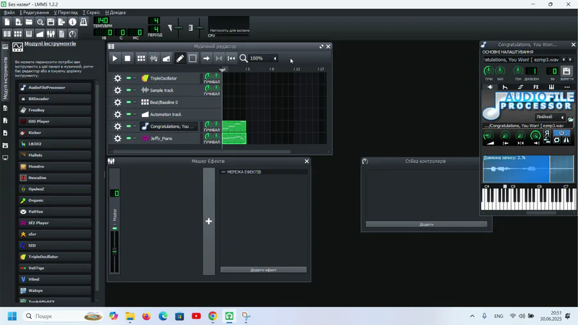This screenshot has height=325, width=578.
Task: Select the edit/selection mode tool
Action: click(x=193, y=58)
